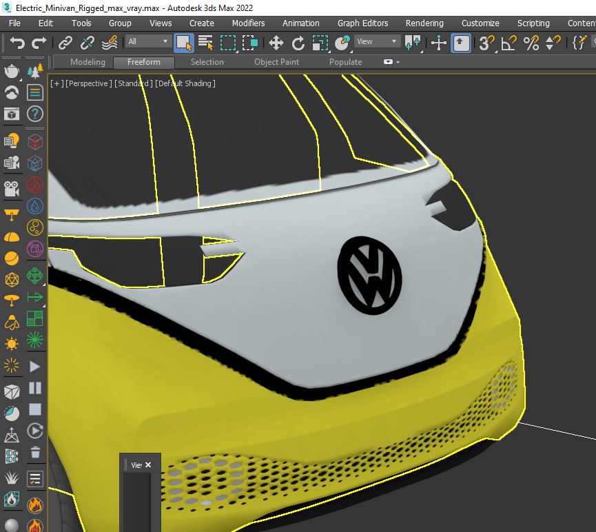Click the blue water drop circle icon
Viewport: 596px width, 532px height.
point(35,206)
